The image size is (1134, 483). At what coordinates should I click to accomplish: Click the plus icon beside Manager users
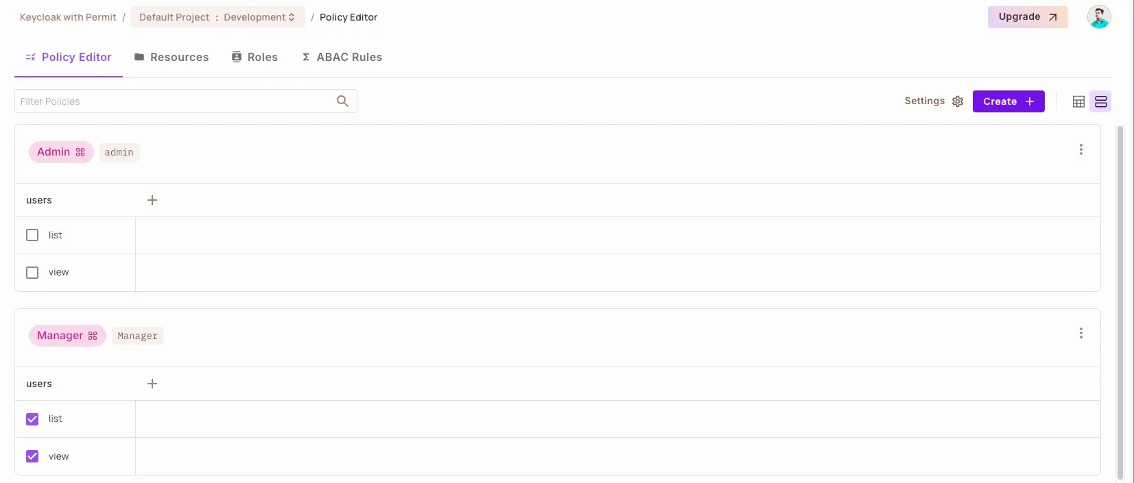point(152,384)
